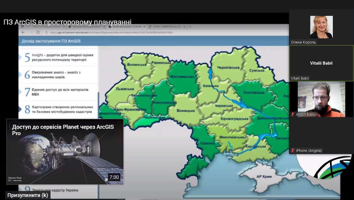Select Anton Biatov's video tile
This screenshot has width=354, height=200.
pos(322,99)
